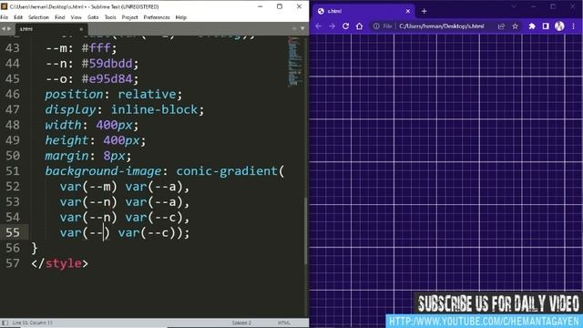Screen dimensions: 583x328
Task: Toggle the side bar icon in status bar
Action: (5, 323)
